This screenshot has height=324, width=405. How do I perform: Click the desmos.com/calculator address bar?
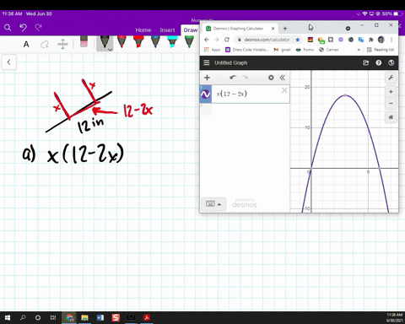(267, 40)
